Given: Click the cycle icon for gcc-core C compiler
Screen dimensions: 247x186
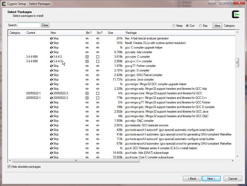Looking at the screenshot, I should (x=51, y=57).
